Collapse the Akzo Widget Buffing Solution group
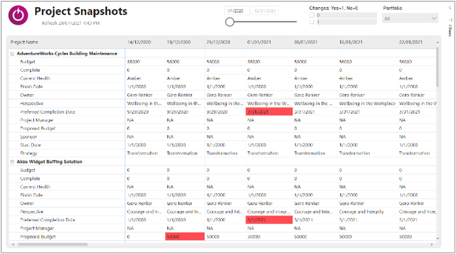 [x=12, y=162]
